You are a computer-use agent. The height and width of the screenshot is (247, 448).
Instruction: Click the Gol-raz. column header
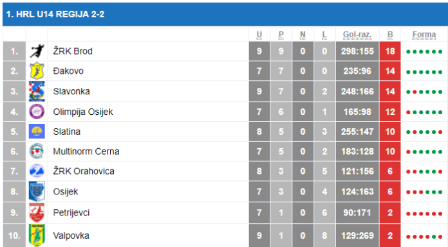point(357,35)
